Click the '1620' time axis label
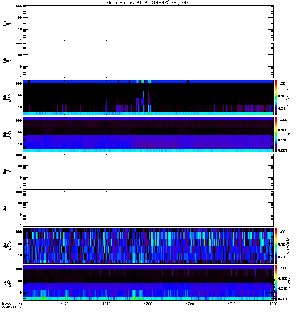The width and height of the screenshot is (296, 315). pyautogui.click(x=65, y=304)
